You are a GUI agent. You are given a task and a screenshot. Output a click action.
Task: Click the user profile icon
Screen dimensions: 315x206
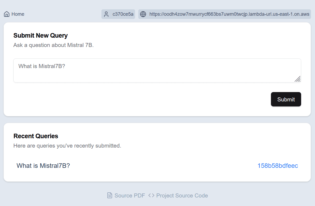tap(106, 14)
